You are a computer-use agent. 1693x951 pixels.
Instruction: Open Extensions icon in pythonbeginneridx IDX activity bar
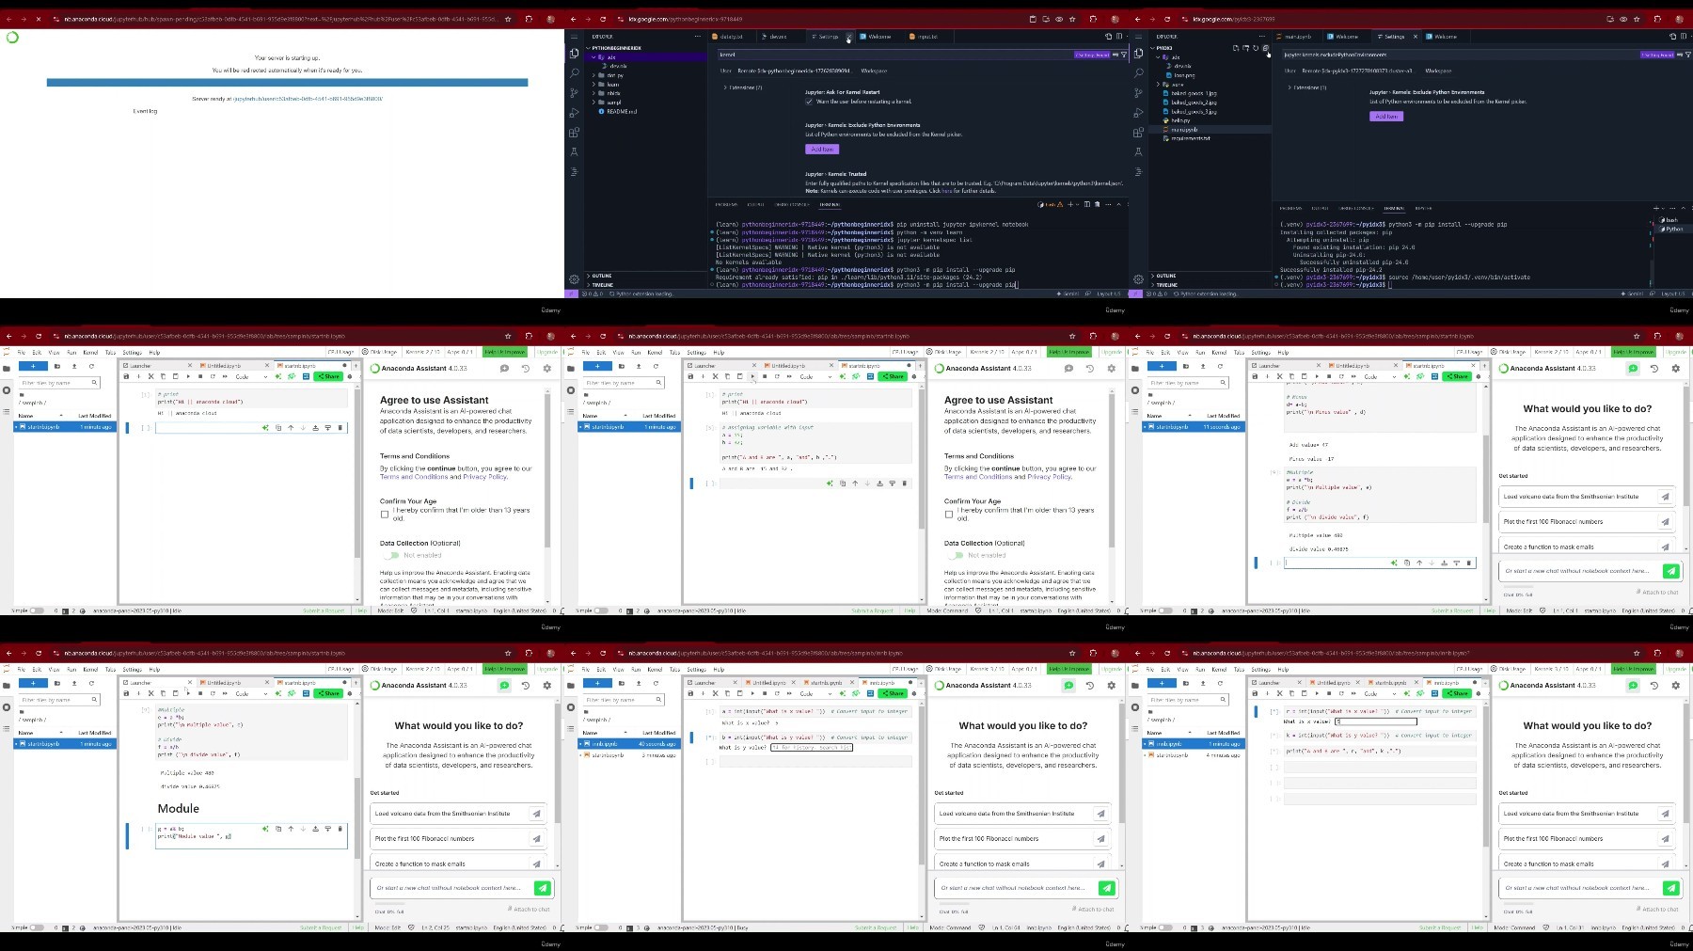pos(574,132)
